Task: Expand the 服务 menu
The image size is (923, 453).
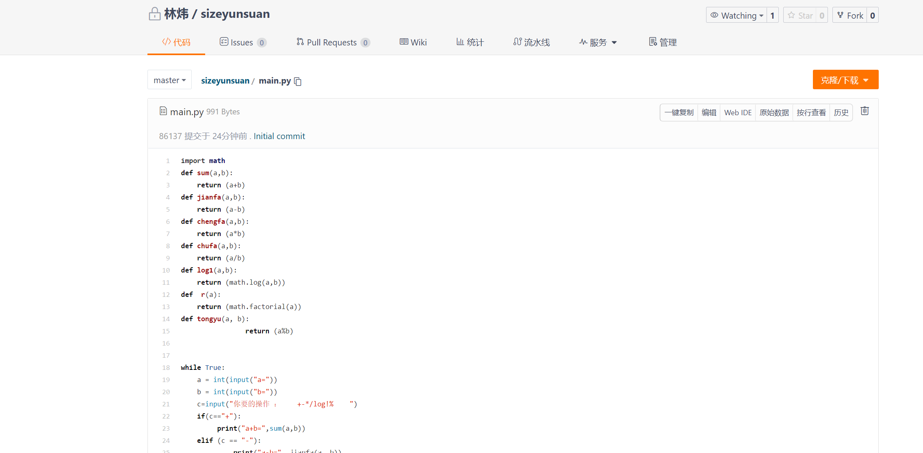Action: (598, 42)
